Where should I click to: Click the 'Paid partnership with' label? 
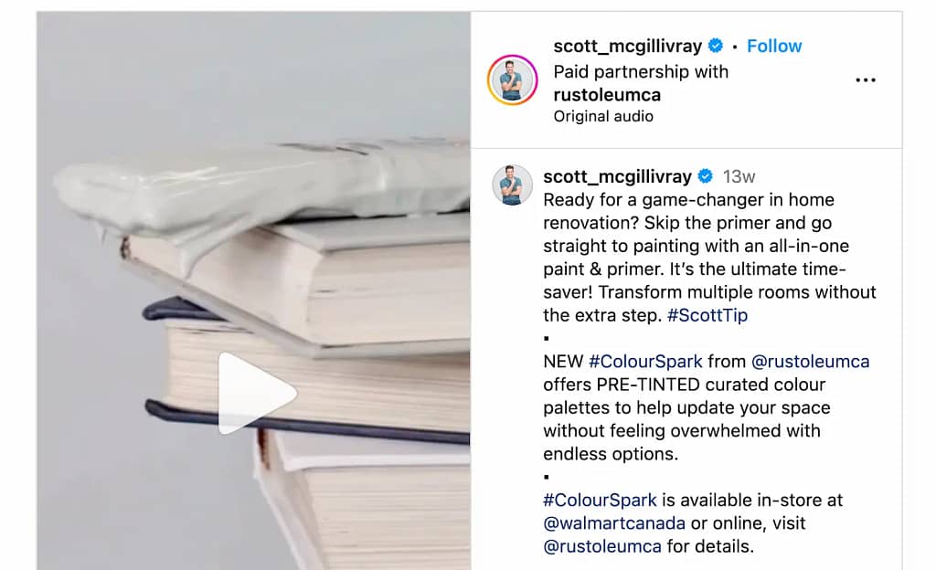[x=641, y=72]
